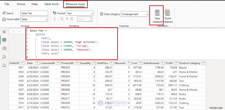Click the SalesAmount cell 1543.09
The height and width of the screenshot is (110, 225).
(x=154, y=98)
